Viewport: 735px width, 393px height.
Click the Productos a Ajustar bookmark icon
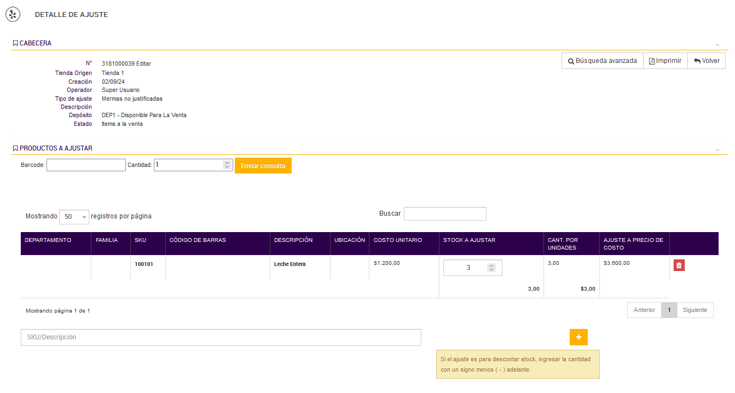15,148
